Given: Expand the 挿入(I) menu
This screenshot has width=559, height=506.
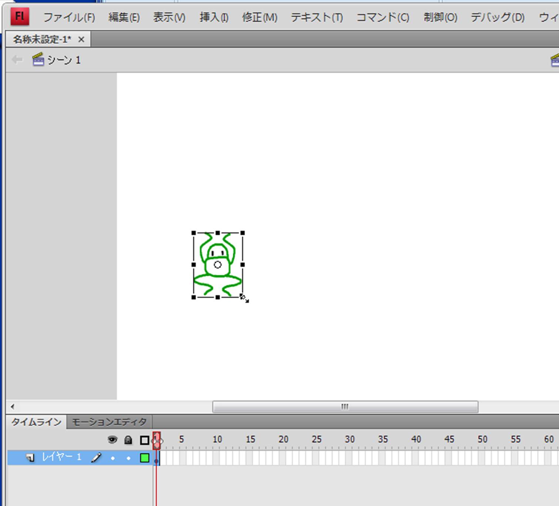Looking at the screenshot, I should [x=214, y=17].
